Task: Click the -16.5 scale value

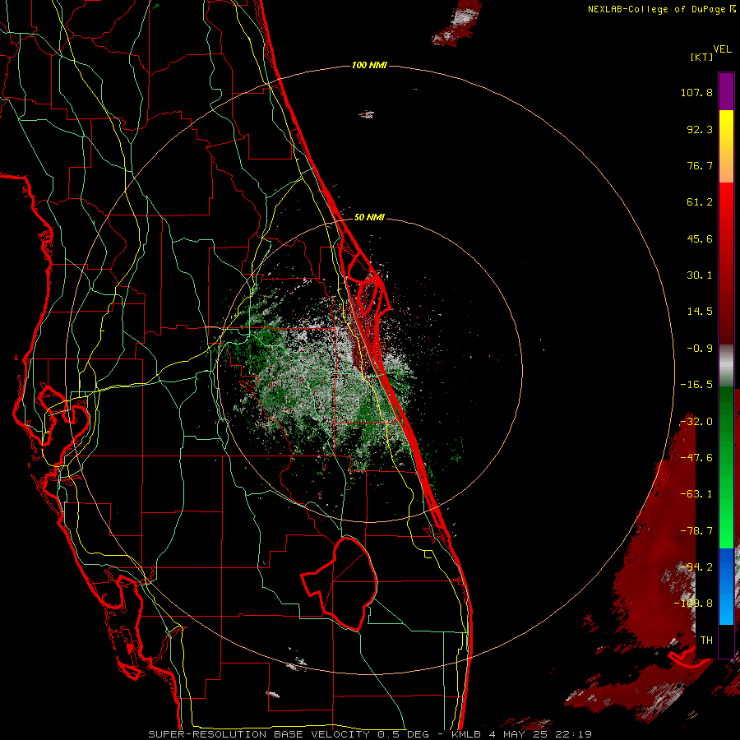Action: click(x=696, y=385)
